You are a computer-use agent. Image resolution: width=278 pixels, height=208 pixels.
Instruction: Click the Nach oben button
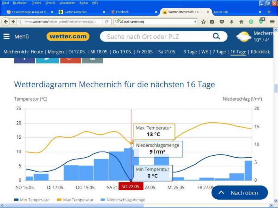click(x=239, y=193)
